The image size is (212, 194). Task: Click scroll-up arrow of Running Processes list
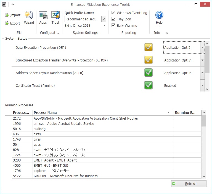[x=204, y=112]
